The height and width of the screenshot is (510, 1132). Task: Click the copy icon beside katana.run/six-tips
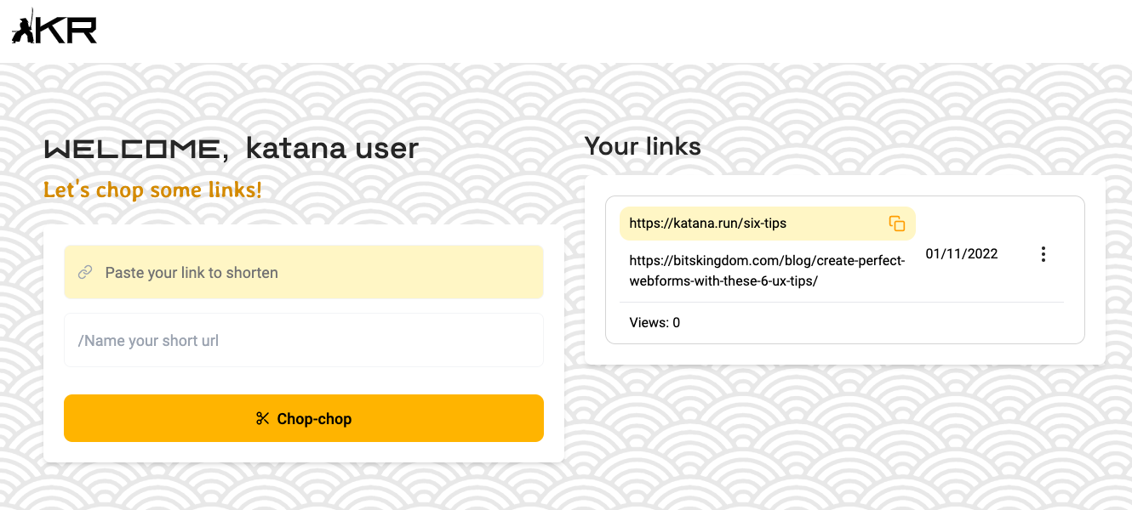coord(898,223)
